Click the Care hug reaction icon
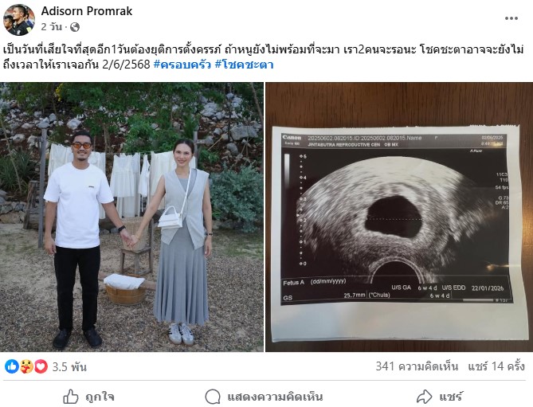Screen dimensions: 533x407 tap(26, 366)
